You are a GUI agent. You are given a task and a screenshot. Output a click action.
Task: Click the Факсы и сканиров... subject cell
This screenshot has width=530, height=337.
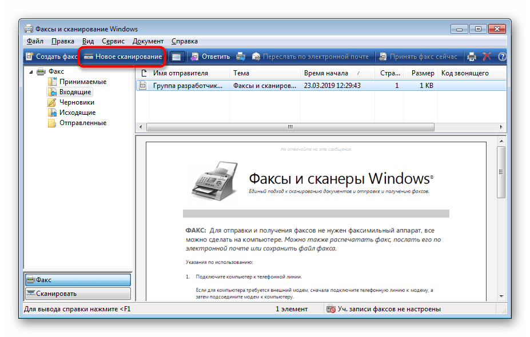tap(264, 86)
